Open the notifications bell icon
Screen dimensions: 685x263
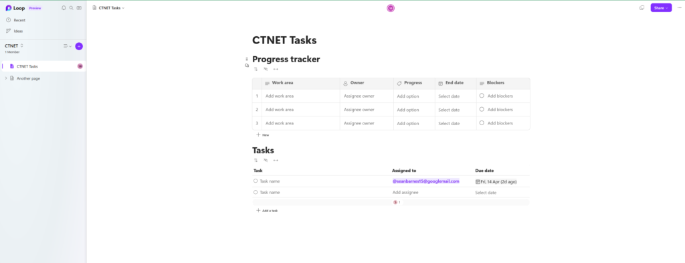64,8
